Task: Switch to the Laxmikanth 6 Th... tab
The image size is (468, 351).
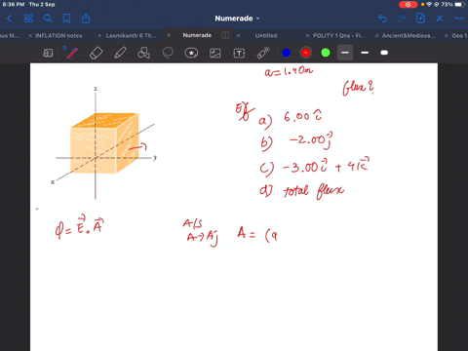Action: pyautogui.click(x=131, y=36)
